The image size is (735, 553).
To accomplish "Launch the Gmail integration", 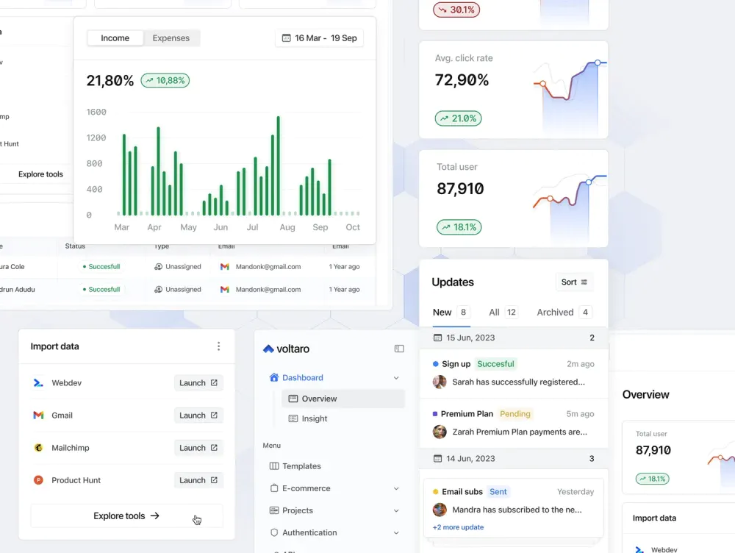I will pyautogui.click(x=198, y=415).
